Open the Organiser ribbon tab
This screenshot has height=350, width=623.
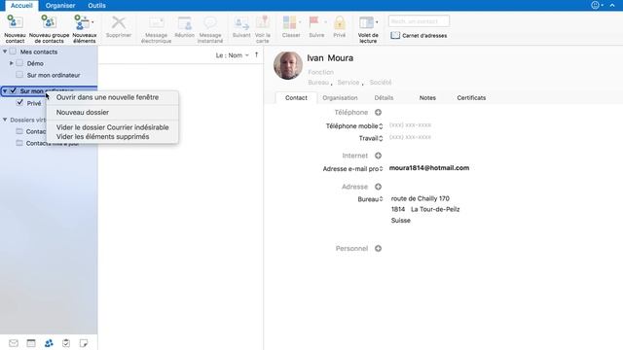coord(60,6)
